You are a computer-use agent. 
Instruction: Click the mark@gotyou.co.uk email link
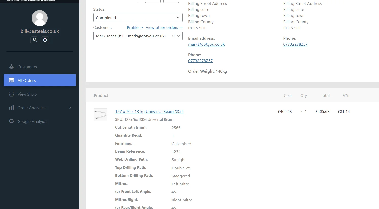click(x=206, y=44)
